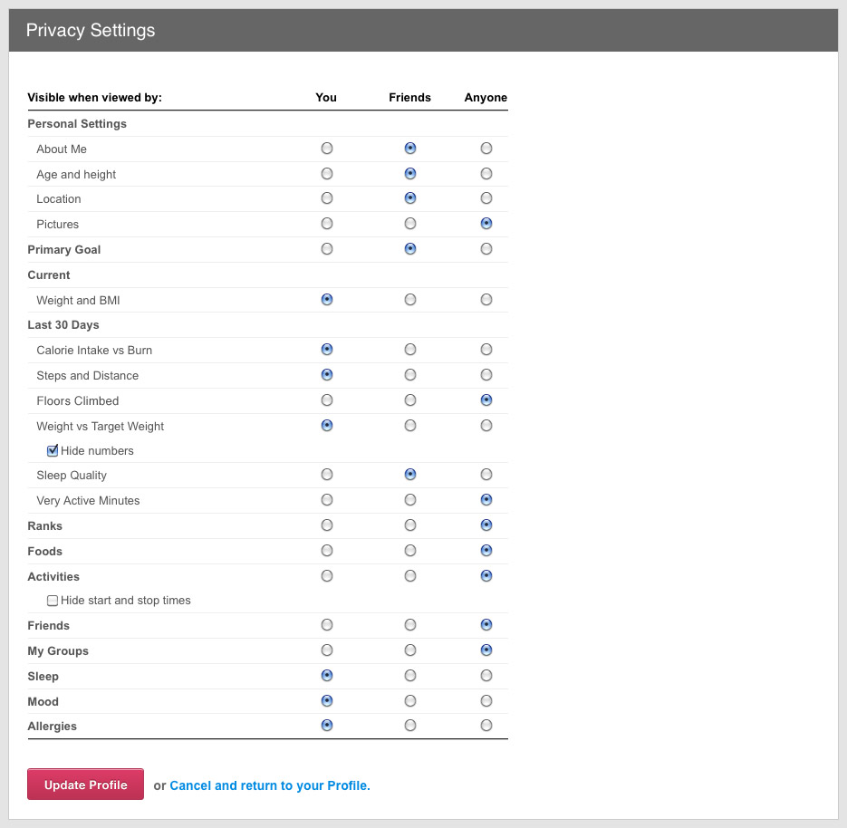The width and height of the screenshot is (847, 828).
Task: Click the Hide start and stop times label
Action: point(125,601)
